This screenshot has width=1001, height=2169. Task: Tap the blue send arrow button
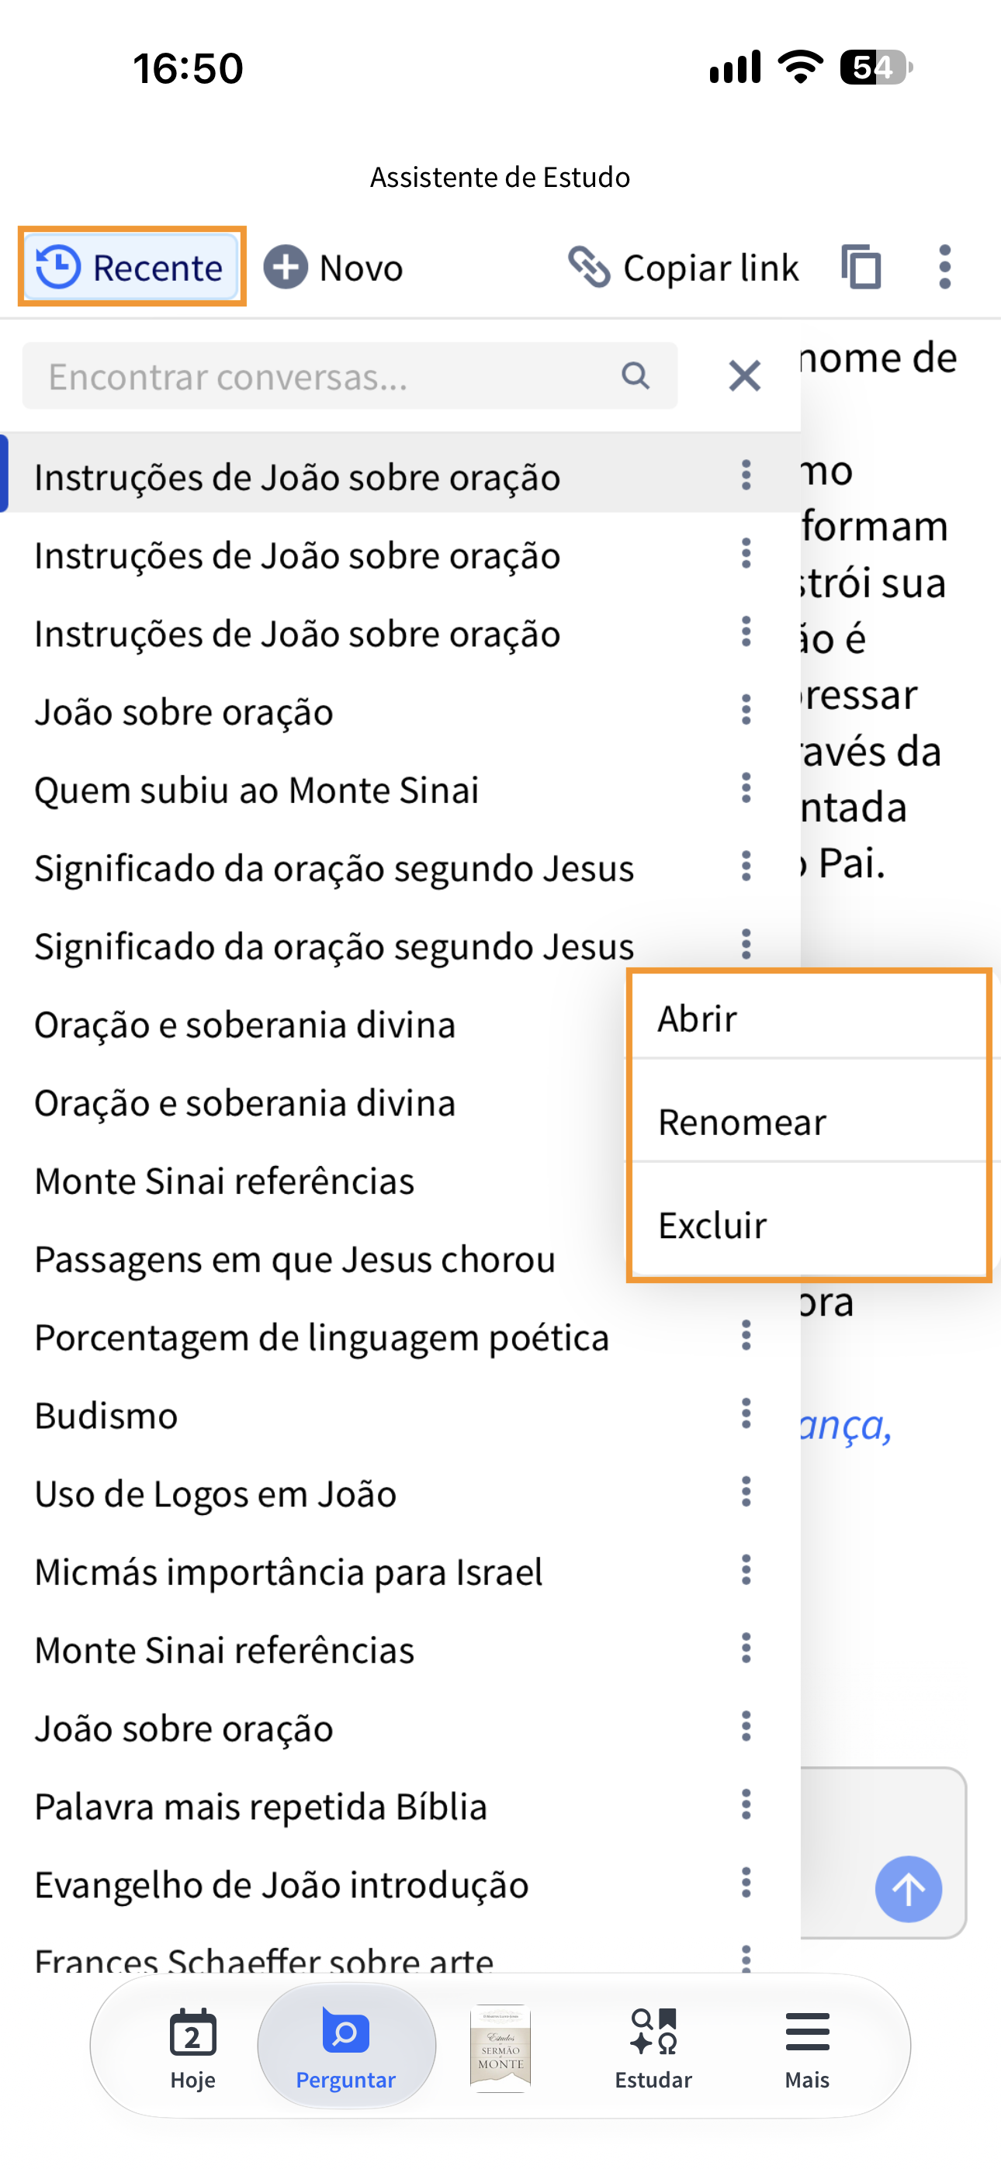(909, 1889)
